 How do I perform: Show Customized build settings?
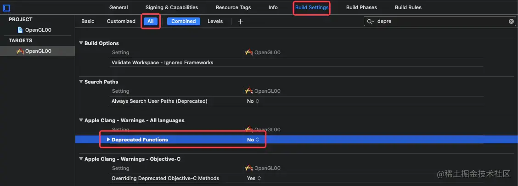[x=121, y=21]
